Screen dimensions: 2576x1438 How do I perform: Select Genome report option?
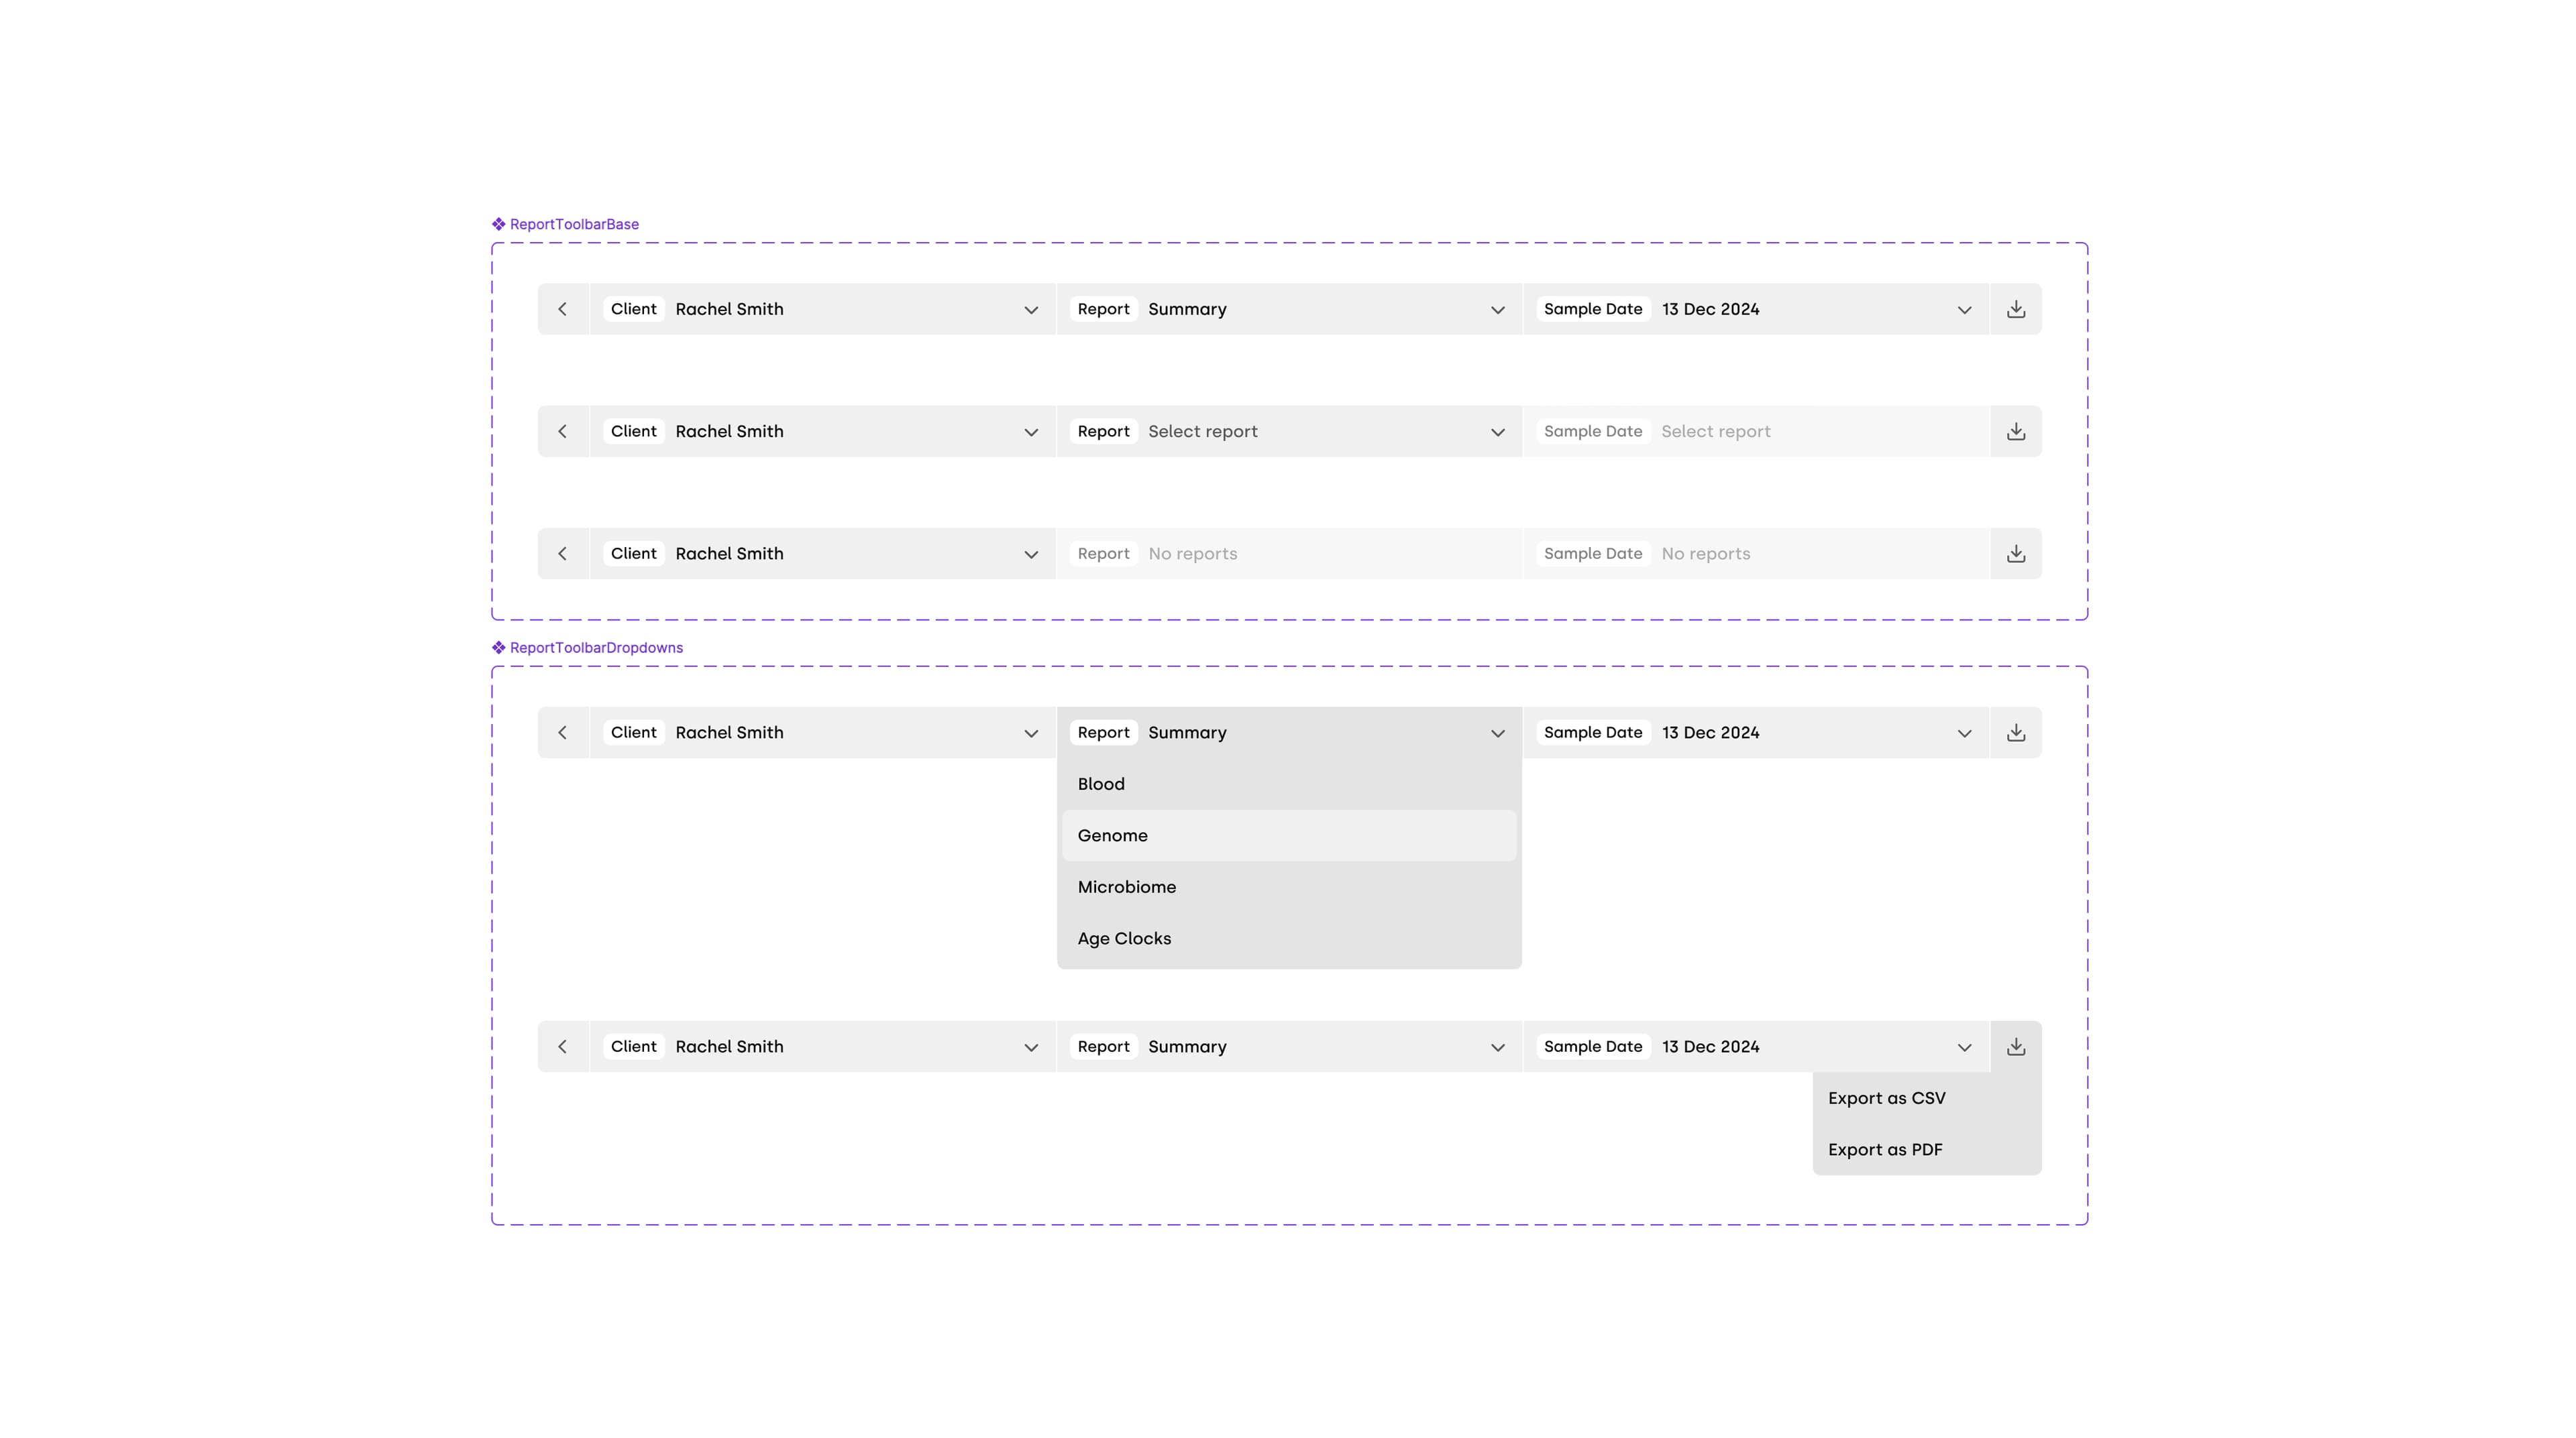[1112, 835]
